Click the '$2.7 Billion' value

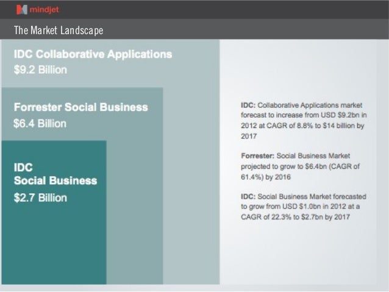coord(40,198)
